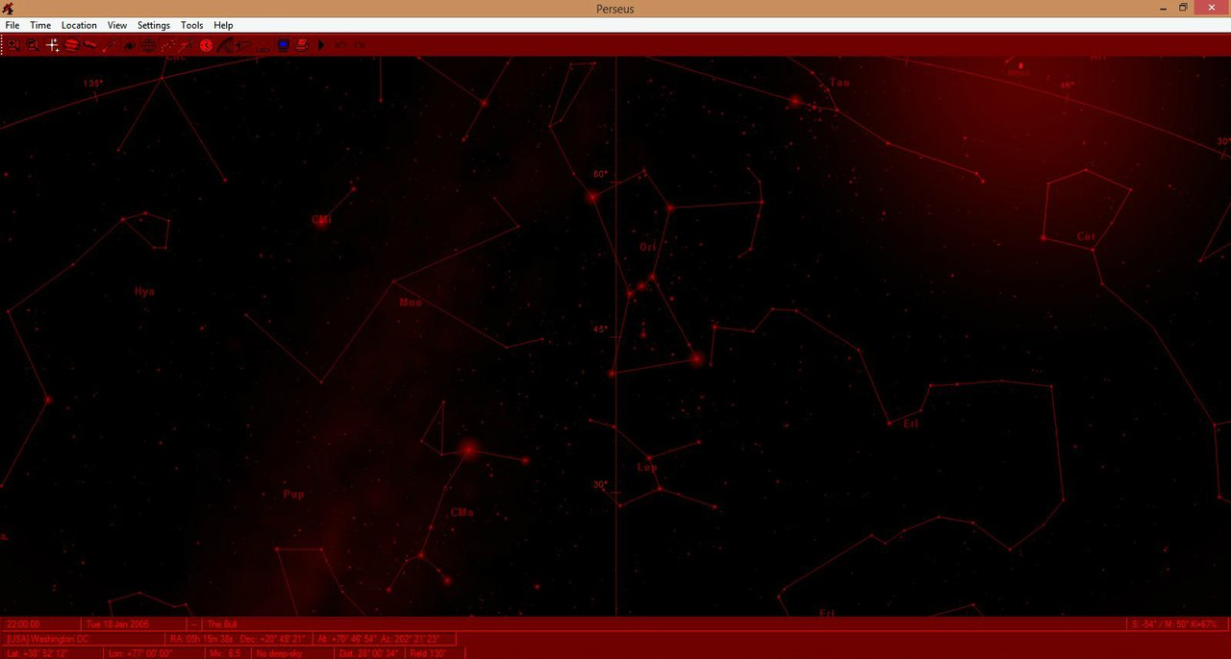Click the 'Ori' constellation label
The width and height of the screenshot is (1231, 659).
[x=648, y=247]
